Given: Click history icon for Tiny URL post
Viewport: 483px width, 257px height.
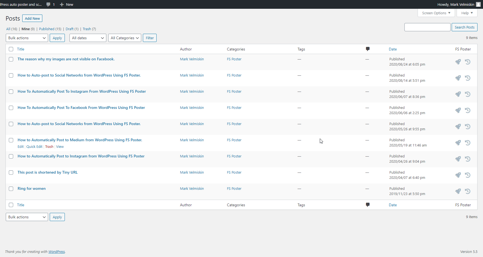Looking at the screenshot, I should point(468,175).
